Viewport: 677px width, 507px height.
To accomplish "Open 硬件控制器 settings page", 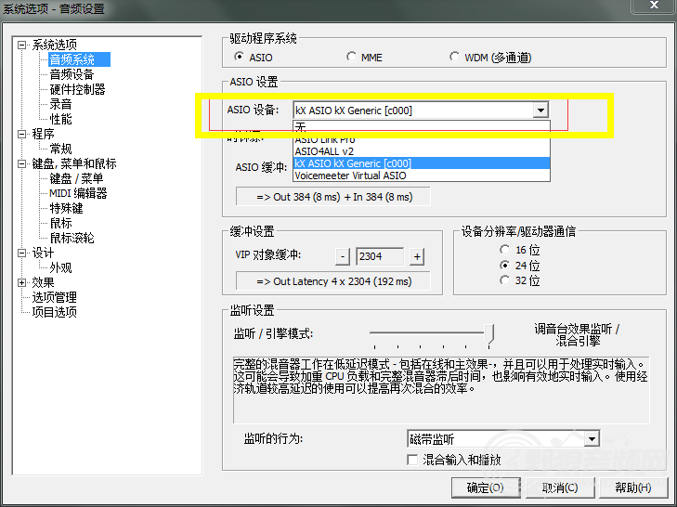I will [77, 89].
